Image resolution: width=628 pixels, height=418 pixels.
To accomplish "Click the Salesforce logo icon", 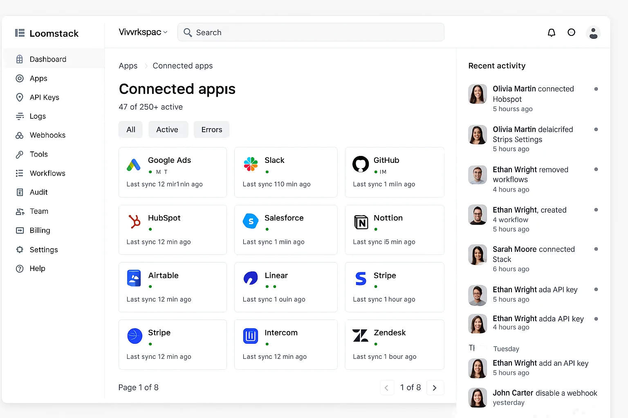I will pos(251,221).
